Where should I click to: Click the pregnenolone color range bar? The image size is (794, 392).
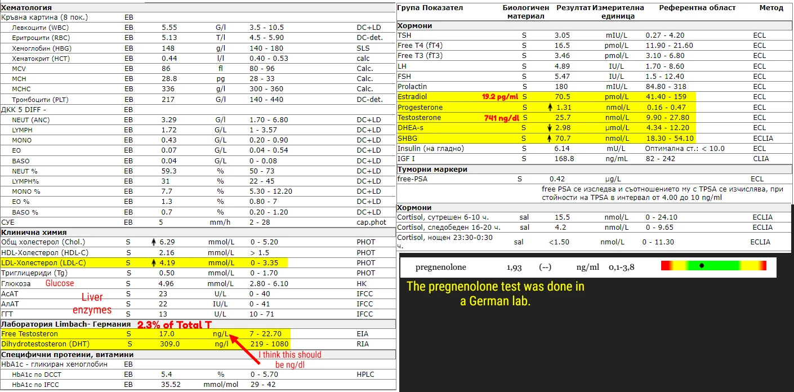click(x=713, y=266)
